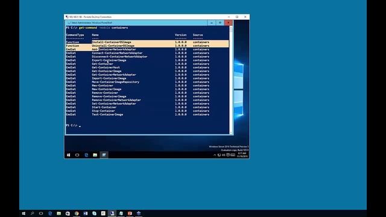The width and height of the screenshot is (386, 217).
Task: Click Export-ContainerImage text
Action: pos(109,60)
